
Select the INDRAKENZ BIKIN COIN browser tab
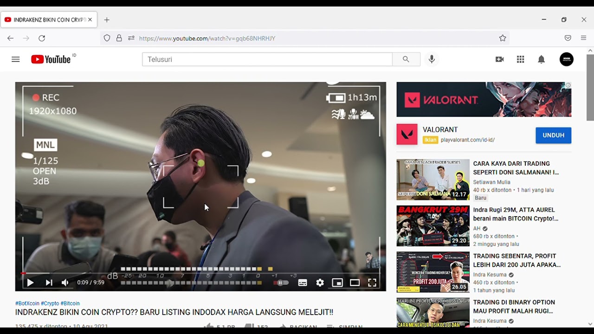(49, 20)
